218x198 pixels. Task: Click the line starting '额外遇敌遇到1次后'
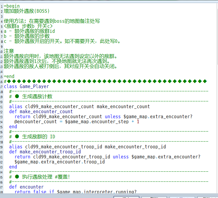57,61
